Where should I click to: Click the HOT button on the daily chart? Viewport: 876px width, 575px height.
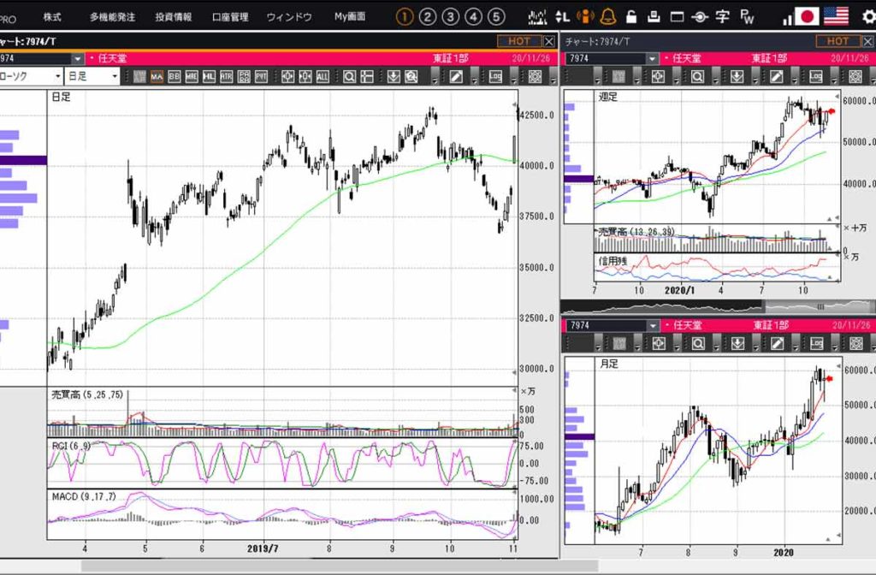point(518,41)
